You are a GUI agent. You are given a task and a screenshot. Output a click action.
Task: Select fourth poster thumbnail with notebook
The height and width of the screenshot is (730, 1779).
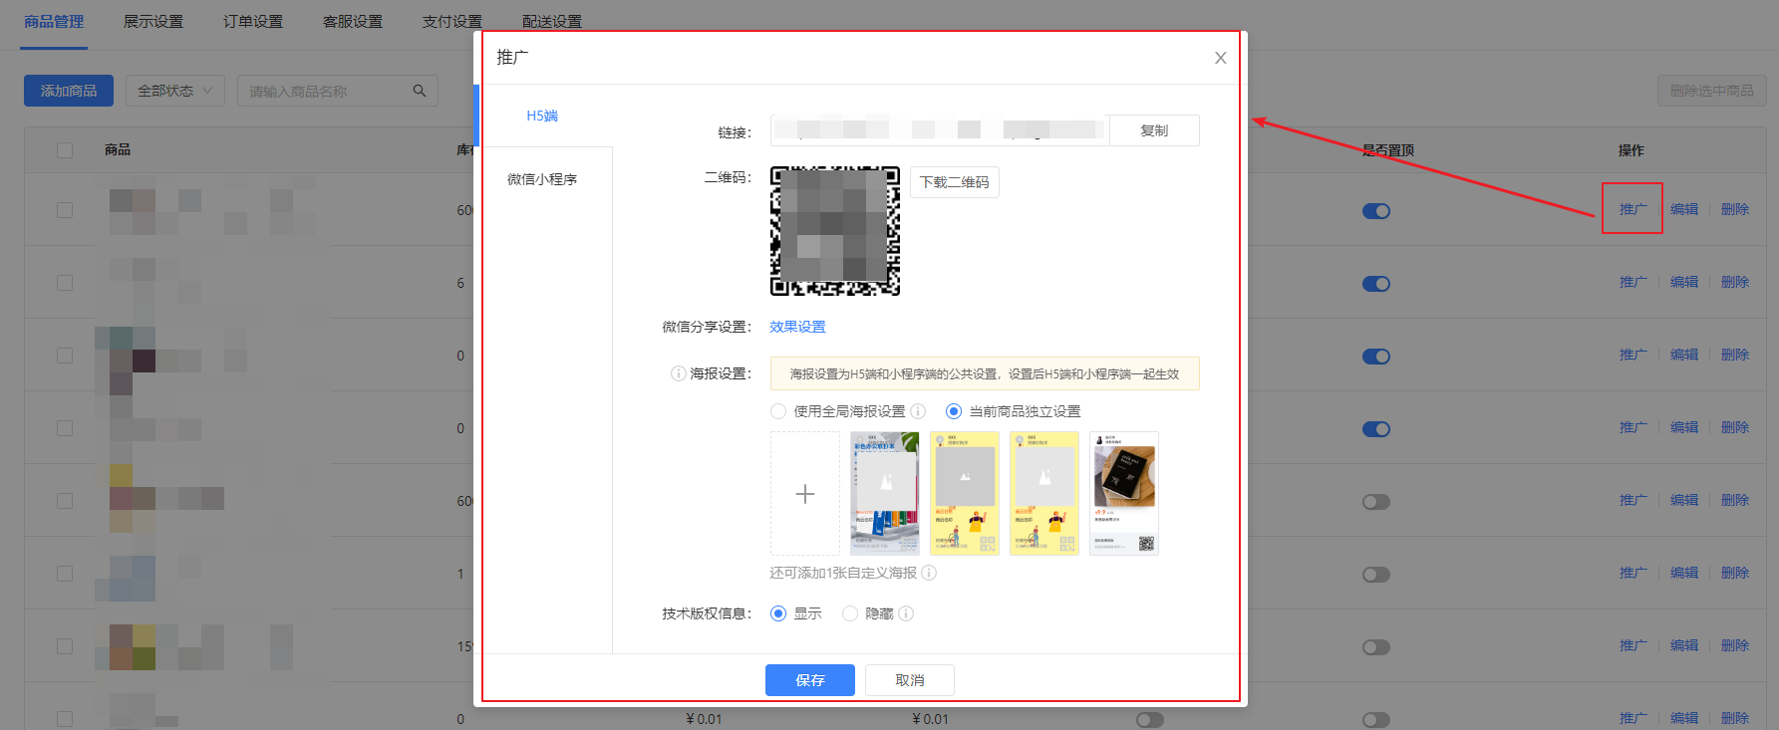[x=1124, y=494]
